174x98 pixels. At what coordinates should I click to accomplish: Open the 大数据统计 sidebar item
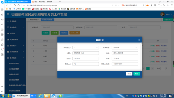tap(15, 39)
